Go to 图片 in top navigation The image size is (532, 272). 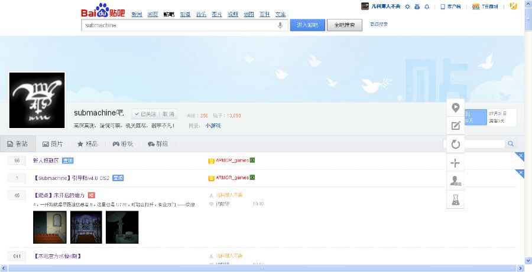click(x=217, y=14)
